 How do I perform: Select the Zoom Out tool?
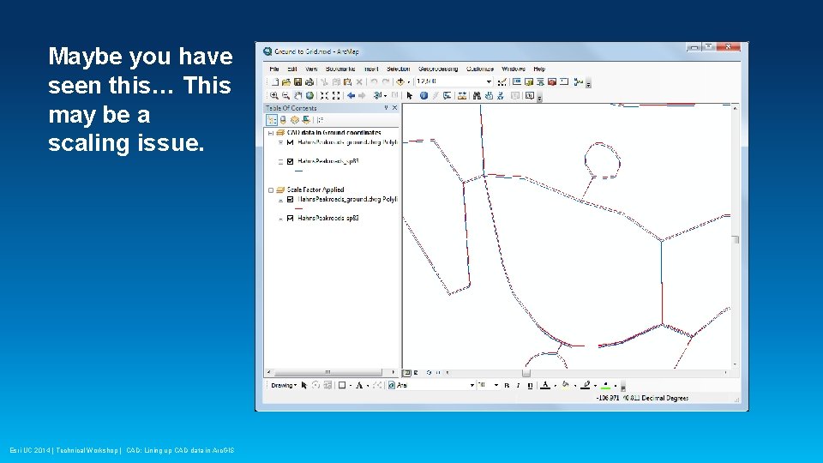[285, 95]
